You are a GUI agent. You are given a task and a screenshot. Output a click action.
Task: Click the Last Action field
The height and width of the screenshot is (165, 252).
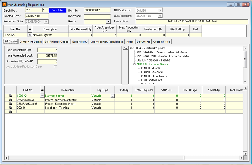pyautogui.click(x=192, y=21)
